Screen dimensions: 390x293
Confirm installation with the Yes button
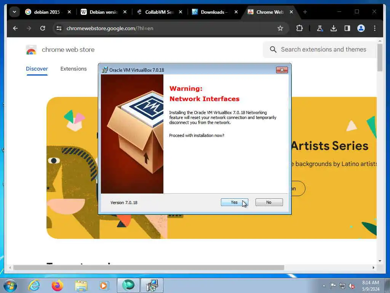[x=234, y=202]
